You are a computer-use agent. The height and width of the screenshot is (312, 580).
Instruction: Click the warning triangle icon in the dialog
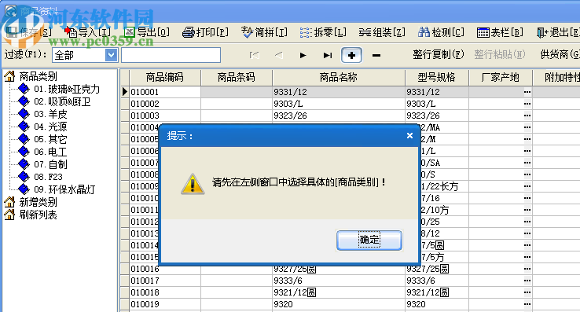(193, 184)
